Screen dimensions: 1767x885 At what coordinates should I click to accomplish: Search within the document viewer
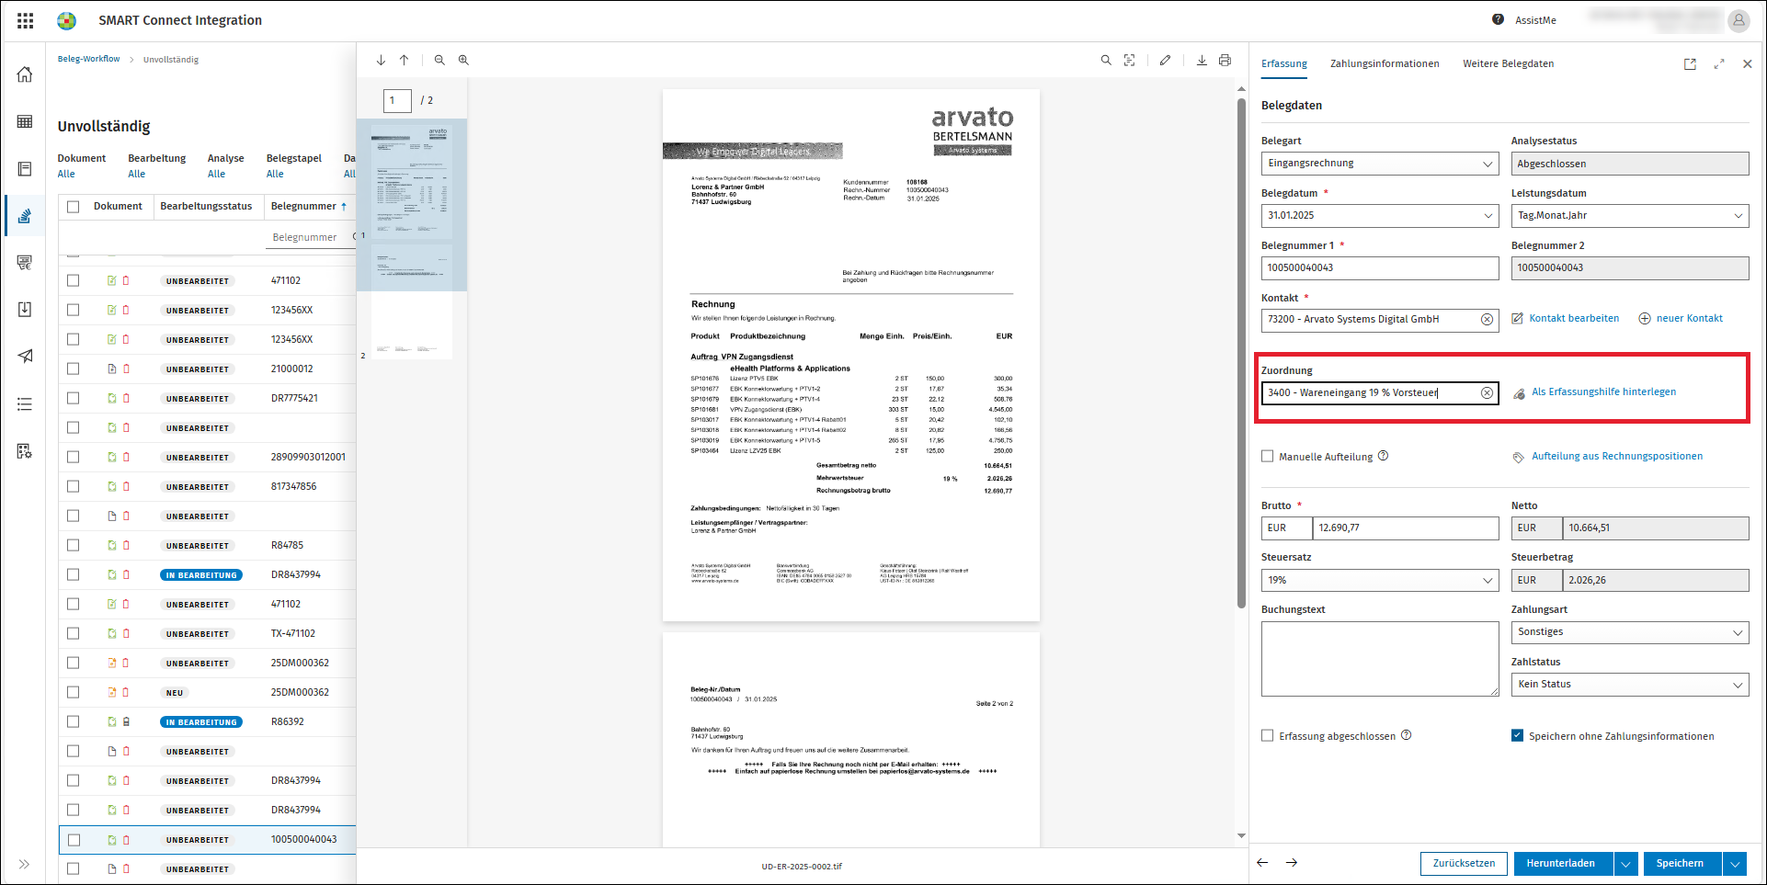[1106, 60]
